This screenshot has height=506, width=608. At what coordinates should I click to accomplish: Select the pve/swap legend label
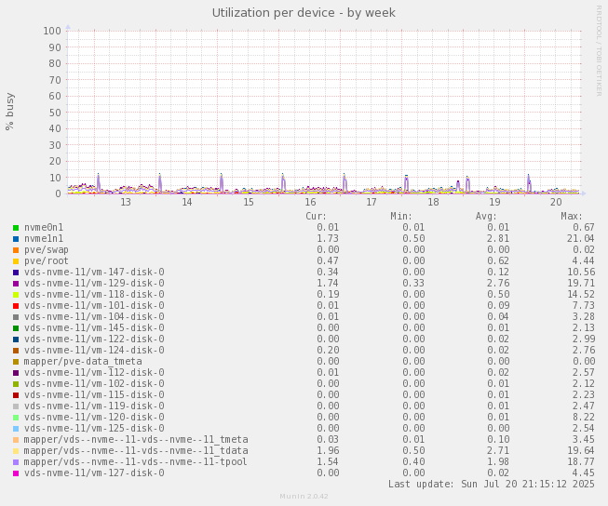point(47,250)
